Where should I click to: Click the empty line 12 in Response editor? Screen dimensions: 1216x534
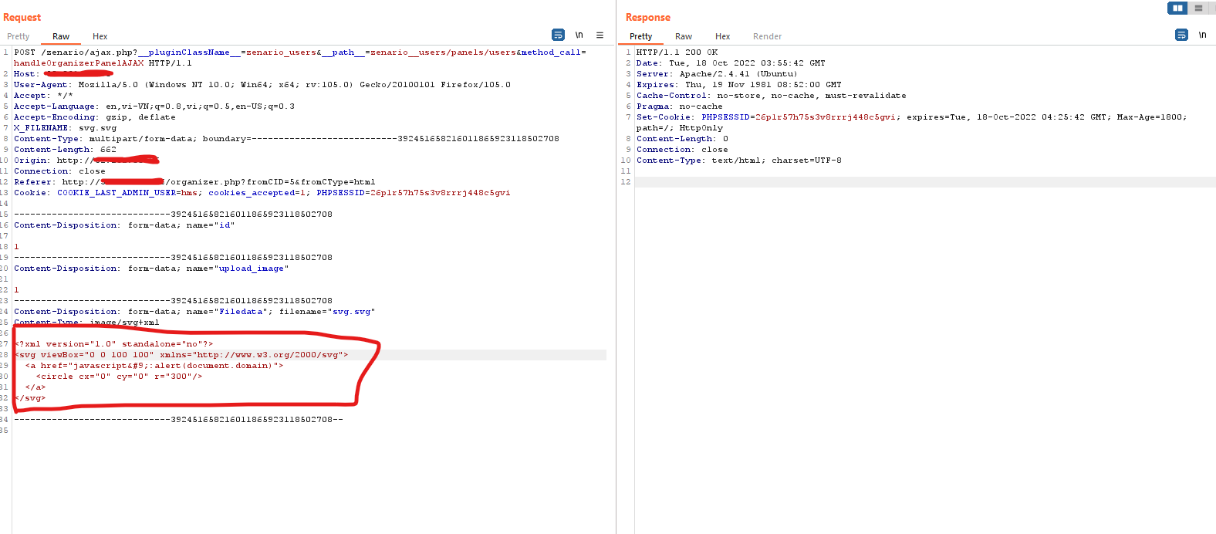click(925, 182)
